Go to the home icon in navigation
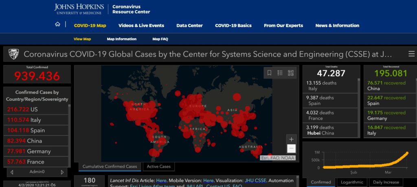Image resolution: width=417 pixels, height=187 pixels. (x=57, y=24)
